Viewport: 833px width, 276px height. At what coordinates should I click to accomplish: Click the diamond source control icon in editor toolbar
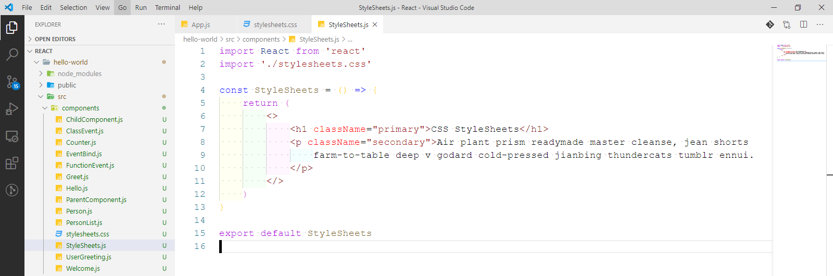[770, 24]
